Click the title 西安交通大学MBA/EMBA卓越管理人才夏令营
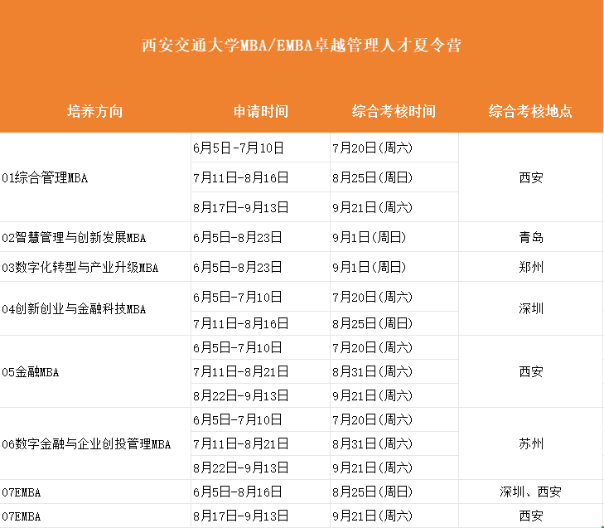Screen dimensions: 604x528 pos(302,46)
